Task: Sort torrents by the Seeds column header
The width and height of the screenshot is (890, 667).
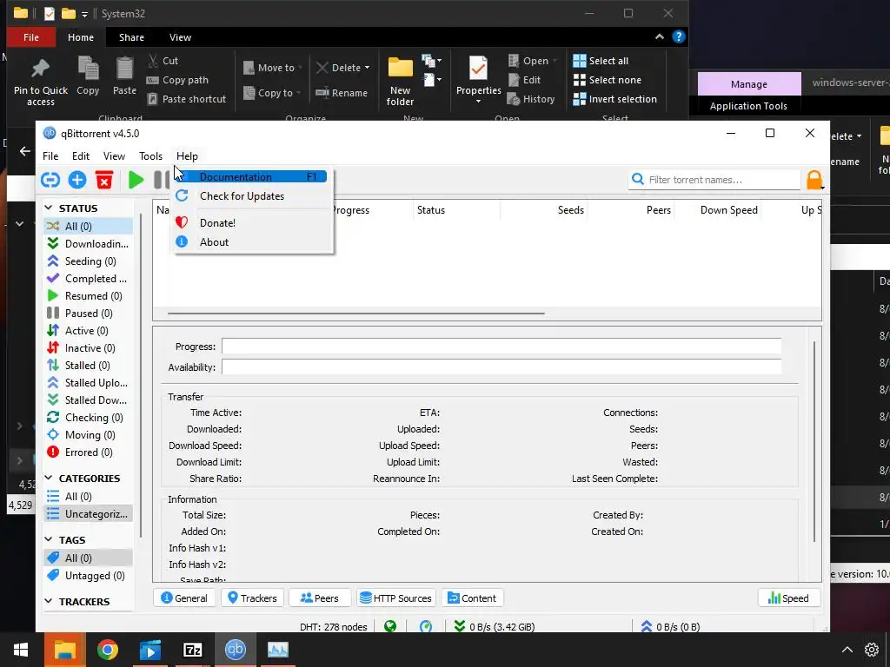Action: click(x=570, y=210)
